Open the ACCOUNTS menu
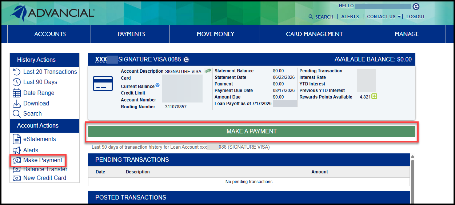The width and height of the screenshot is (455, 205). coord(50,34)
